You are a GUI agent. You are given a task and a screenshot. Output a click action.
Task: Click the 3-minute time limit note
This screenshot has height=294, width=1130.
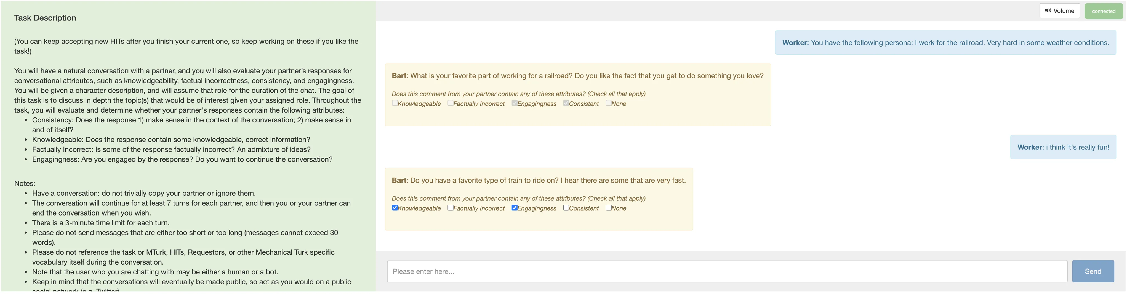point(100,223)
